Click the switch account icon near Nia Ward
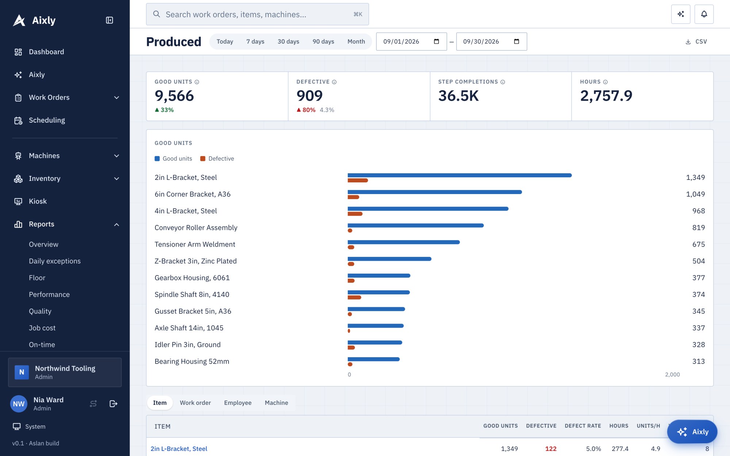730x456 pixels. (x=93, y=403)
